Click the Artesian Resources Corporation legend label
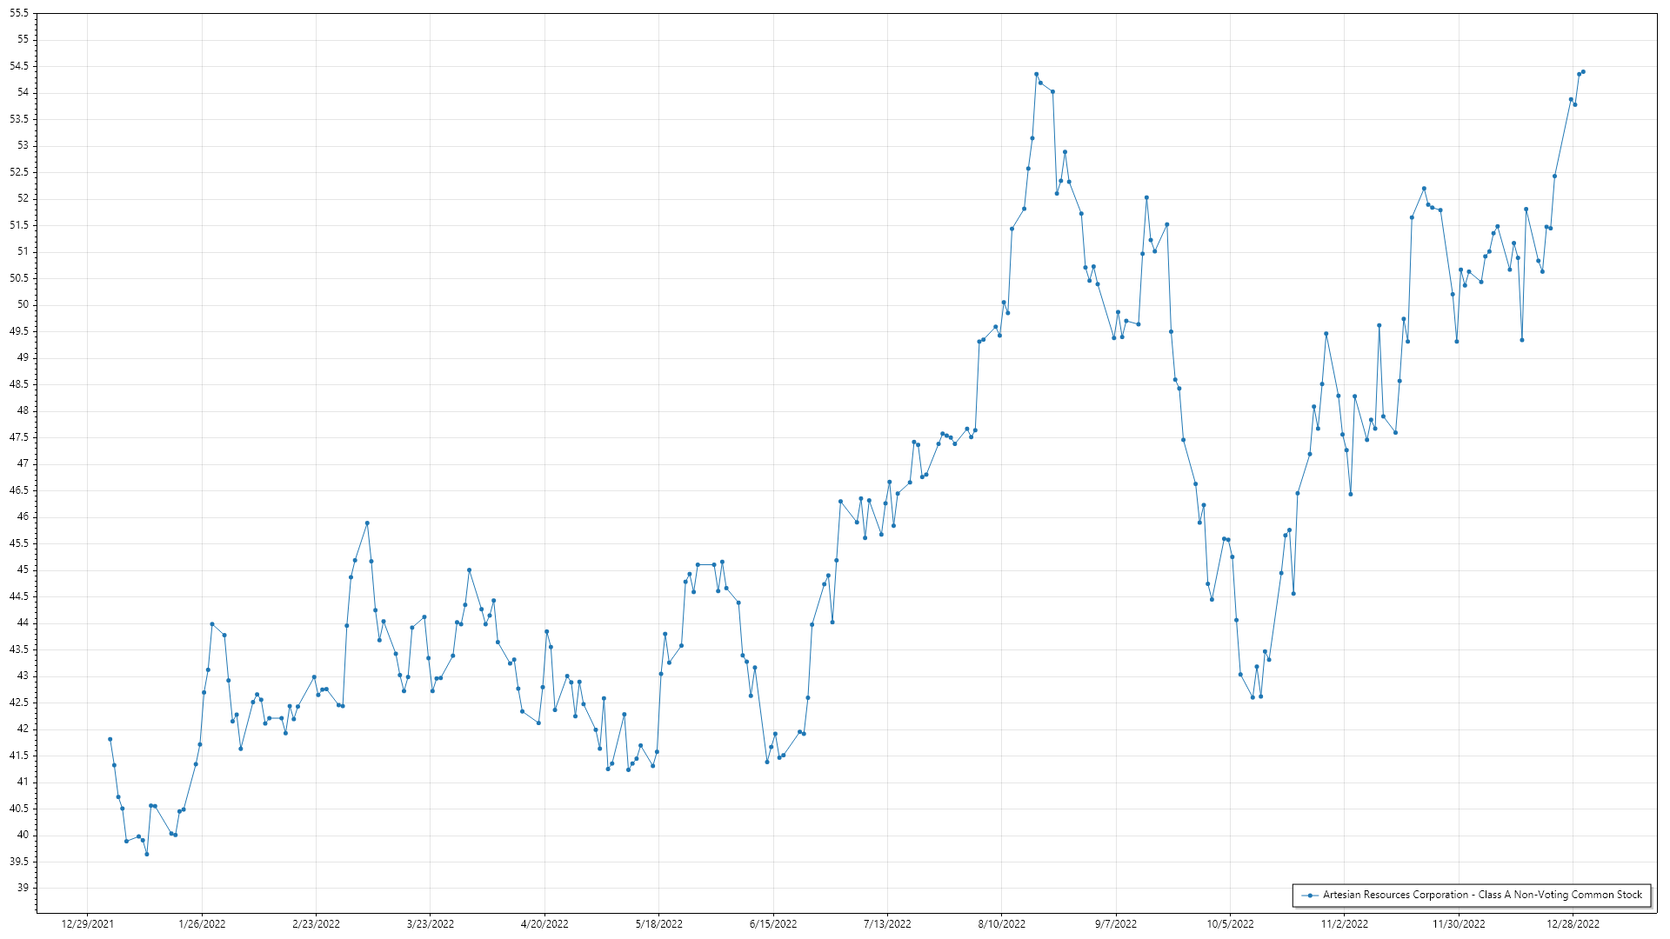1670x939 pixels. pos(1482,895)
